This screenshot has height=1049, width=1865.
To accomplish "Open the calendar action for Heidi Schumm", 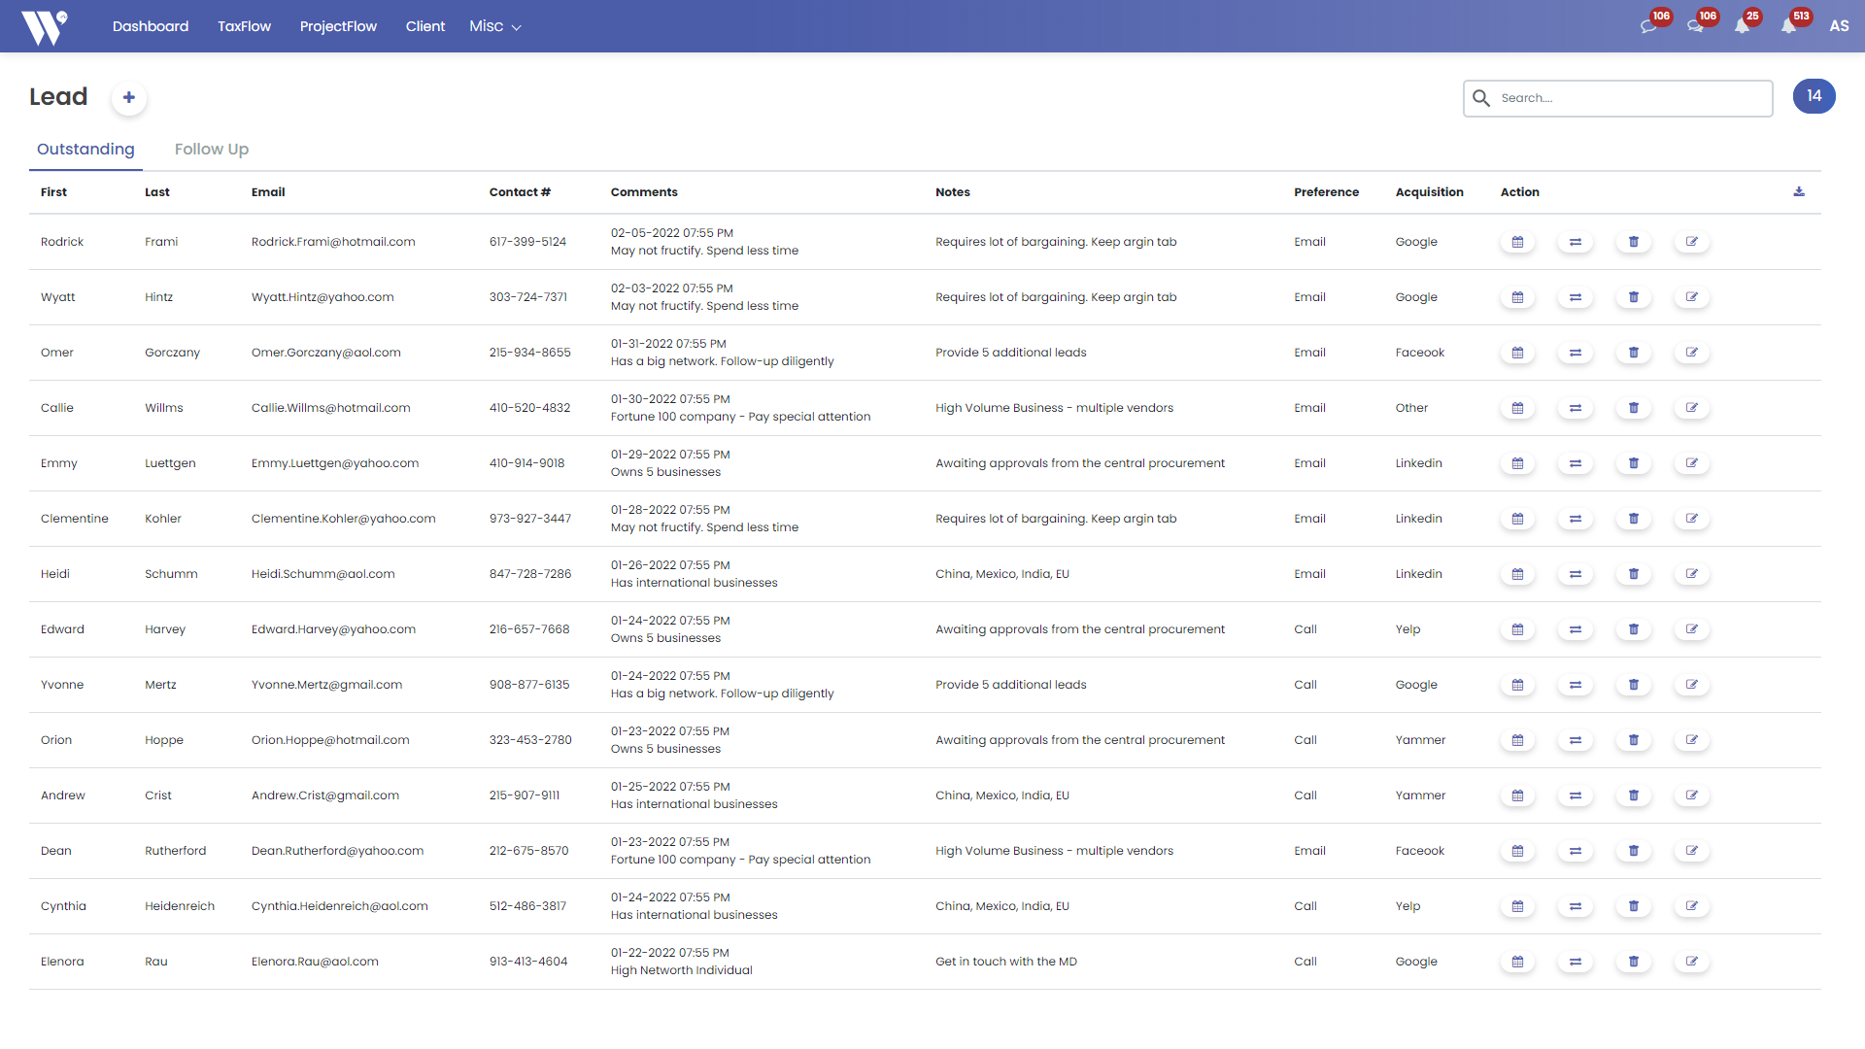I will (1517, 574).
